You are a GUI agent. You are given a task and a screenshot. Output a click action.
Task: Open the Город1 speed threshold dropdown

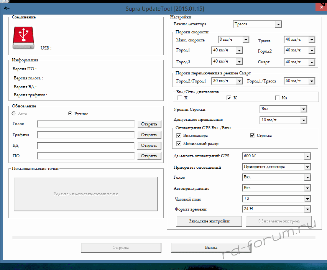[227, 50]
